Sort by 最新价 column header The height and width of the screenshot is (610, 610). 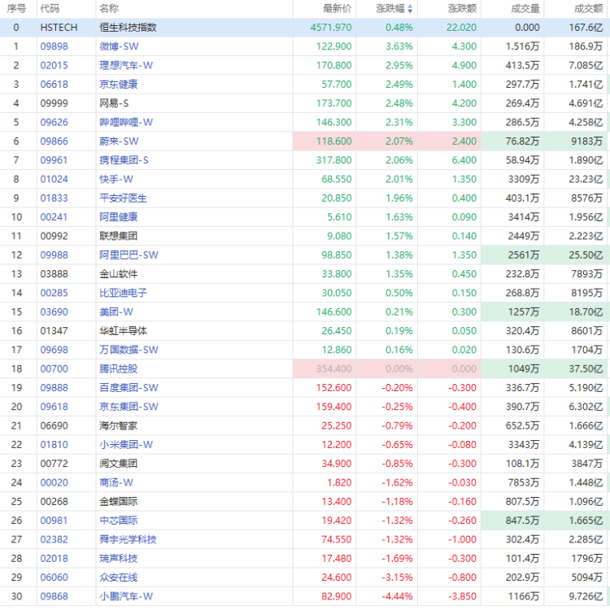338,9
